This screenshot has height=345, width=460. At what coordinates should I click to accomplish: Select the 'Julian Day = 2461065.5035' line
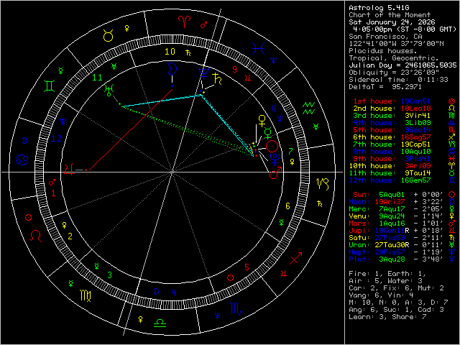pos(402,65)
